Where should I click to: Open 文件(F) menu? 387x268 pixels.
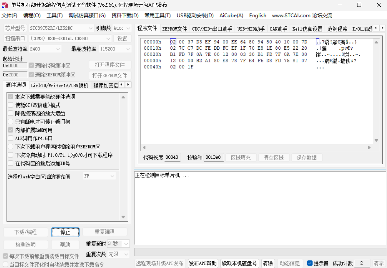pos(9,16)
